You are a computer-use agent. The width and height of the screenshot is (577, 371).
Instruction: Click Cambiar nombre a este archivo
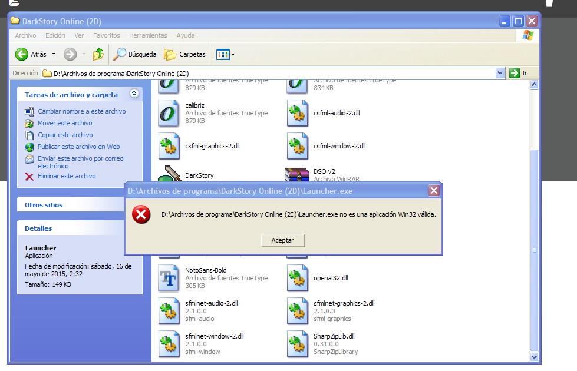pos(82,111)
